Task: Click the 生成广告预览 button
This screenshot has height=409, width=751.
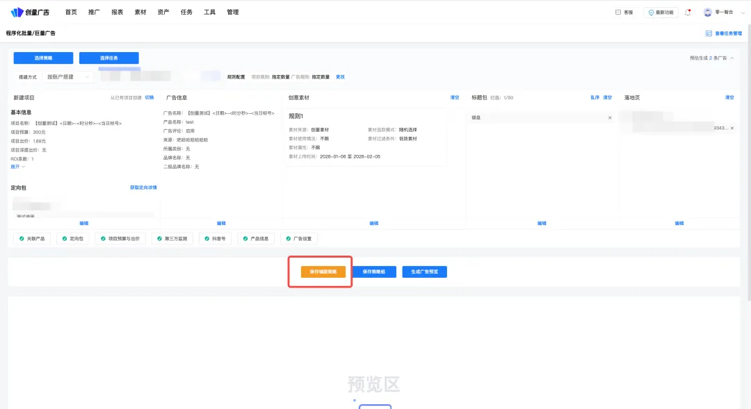Action: (424, 272)
